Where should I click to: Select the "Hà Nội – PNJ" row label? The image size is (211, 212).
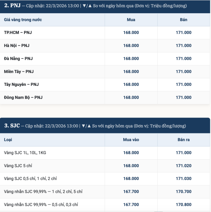[x=17, y=46]
